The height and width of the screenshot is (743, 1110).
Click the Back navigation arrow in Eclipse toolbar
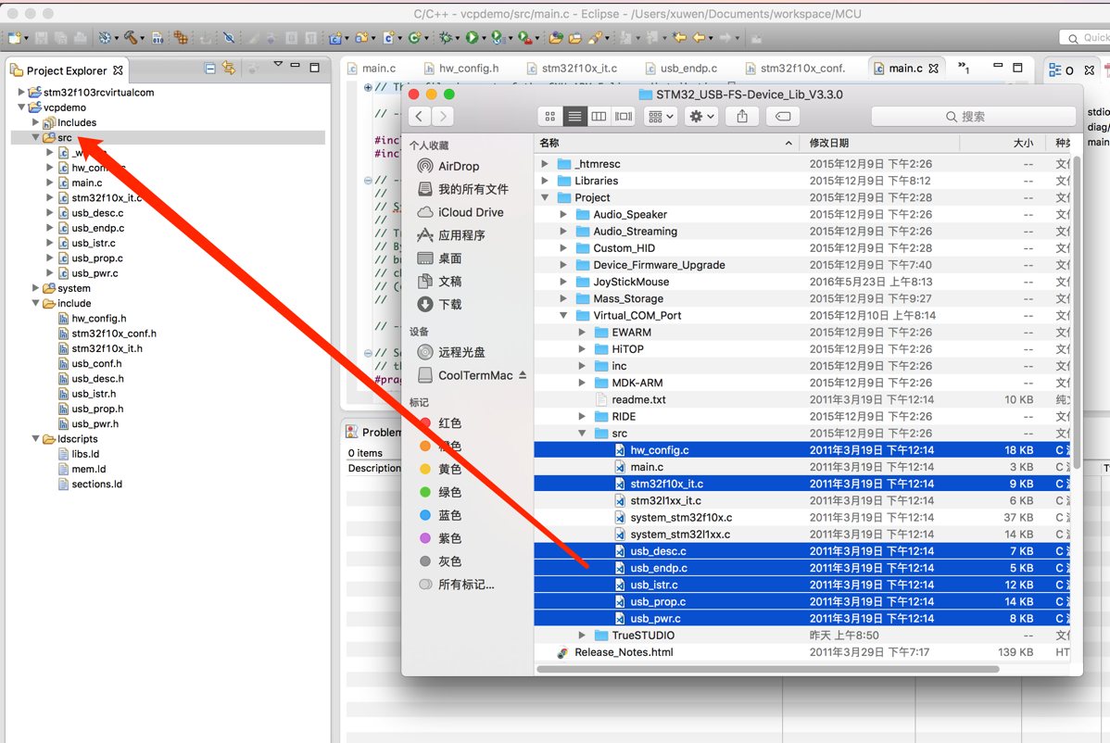pyautogui.click(x=700, y=37)
